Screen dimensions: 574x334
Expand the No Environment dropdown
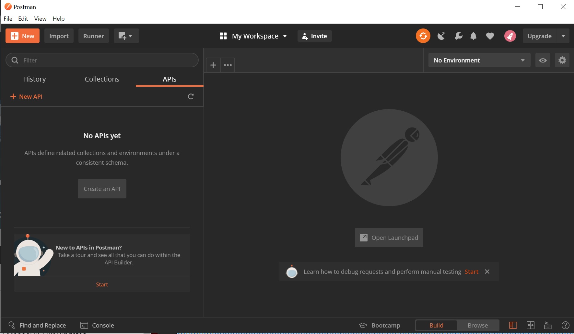(479, 60)
